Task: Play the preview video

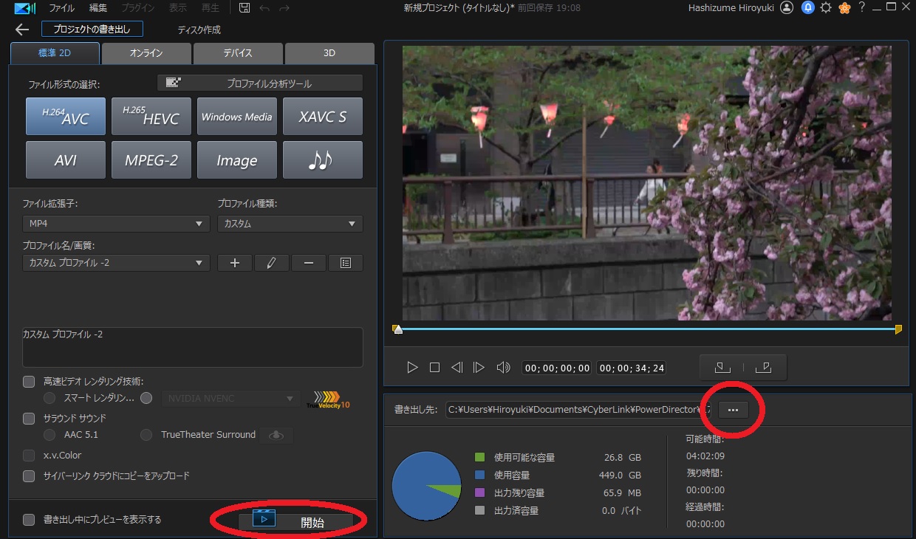Action: 413,368
